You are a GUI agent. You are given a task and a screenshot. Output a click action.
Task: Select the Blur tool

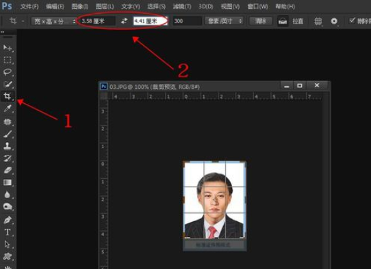tap(8, 195)
